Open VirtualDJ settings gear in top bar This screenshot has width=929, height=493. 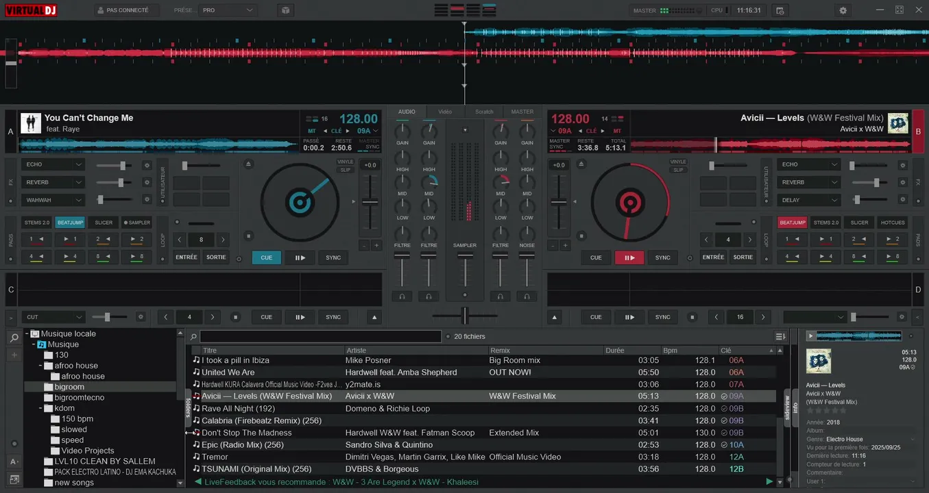843,10
